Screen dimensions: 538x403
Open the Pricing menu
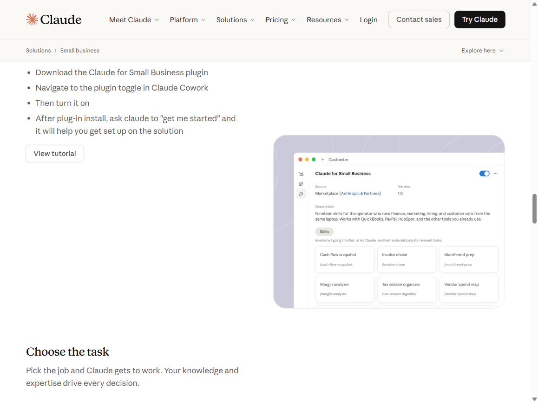tap(280, 20)
